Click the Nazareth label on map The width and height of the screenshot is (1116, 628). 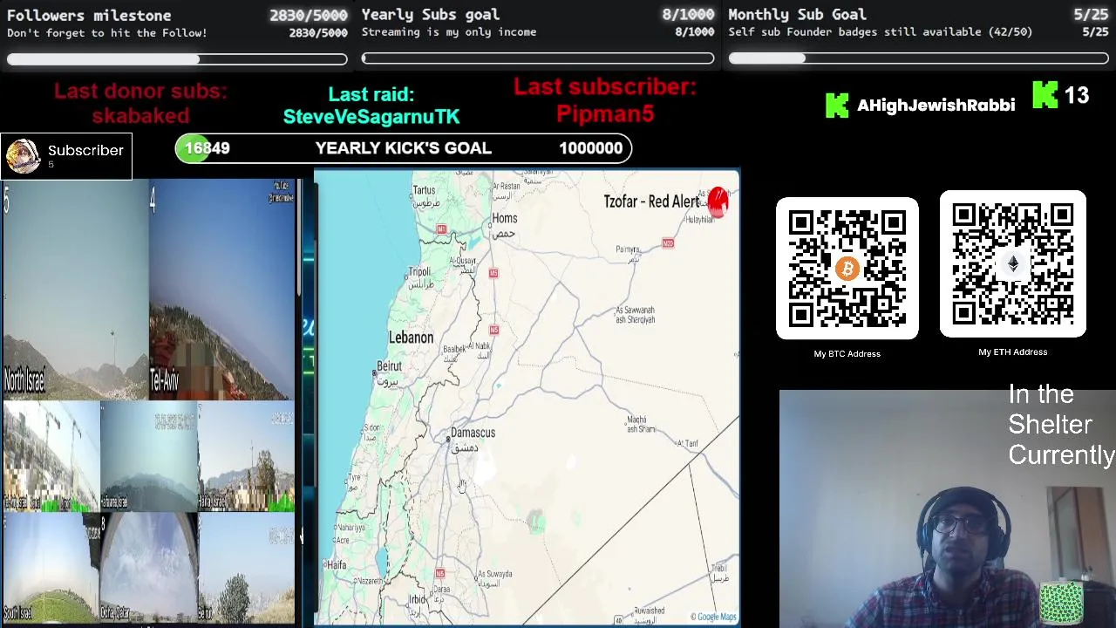(369, 581)
